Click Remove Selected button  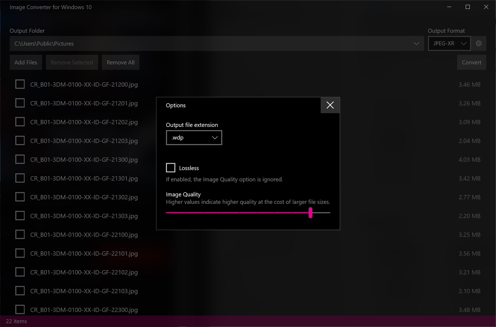point(72,62)
